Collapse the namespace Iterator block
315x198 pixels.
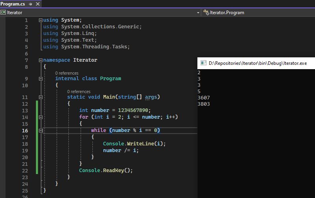pos(41,60)
